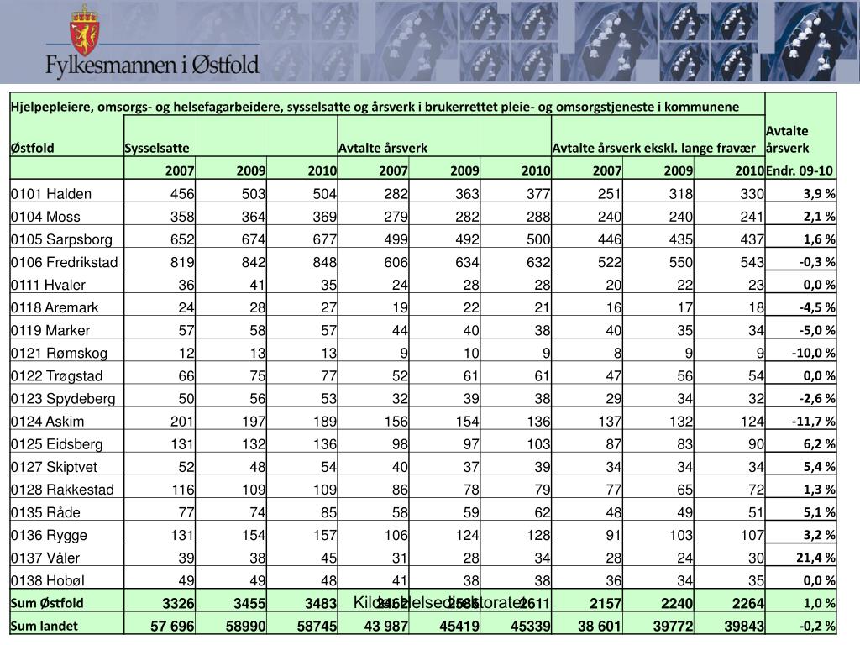Click Aremark's "-4,5 %" change value
The height and width of the screenshot is (645, 860).
[817, 307]
